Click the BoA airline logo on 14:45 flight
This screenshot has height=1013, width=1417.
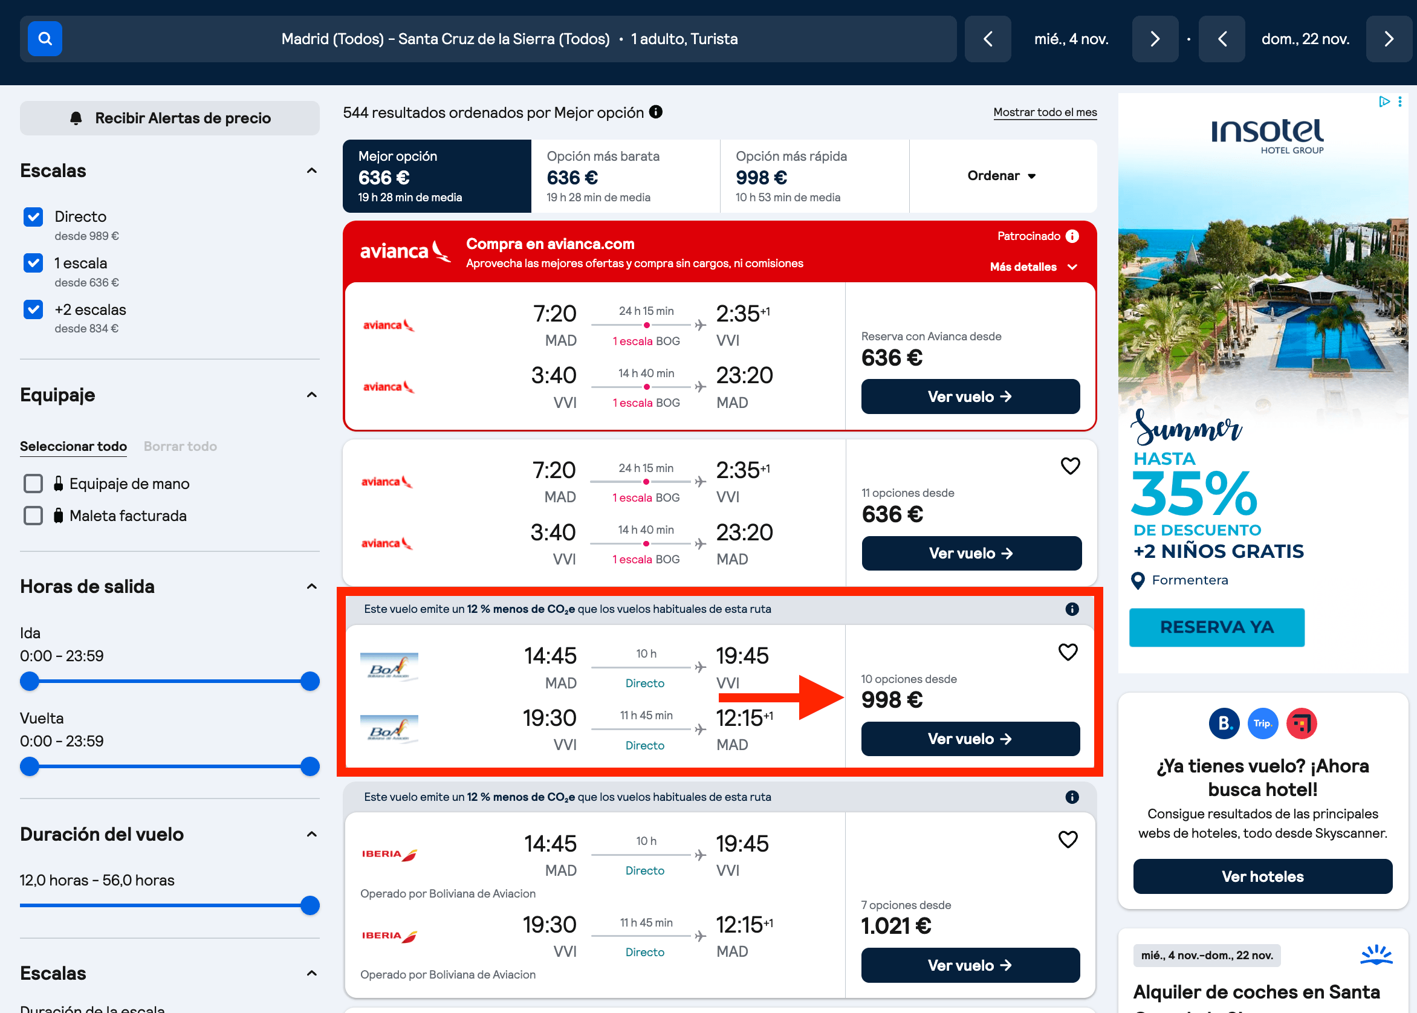pos(389,667)
